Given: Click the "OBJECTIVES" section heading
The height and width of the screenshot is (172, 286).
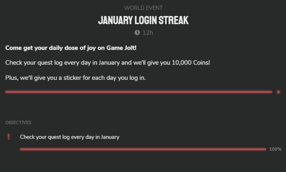Looking at the screenshot, I should point(18,122).
